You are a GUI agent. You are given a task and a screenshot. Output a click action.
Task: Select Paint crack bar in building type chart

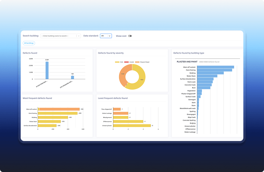click(x=205, y=82)
